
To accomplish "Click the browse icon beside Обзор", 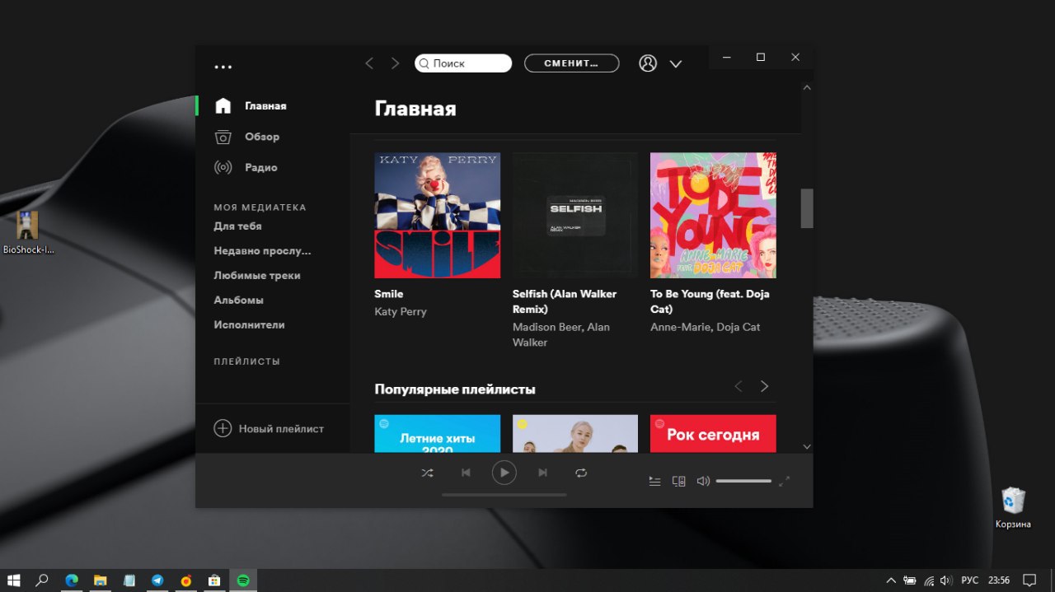I will pos(223,137).
